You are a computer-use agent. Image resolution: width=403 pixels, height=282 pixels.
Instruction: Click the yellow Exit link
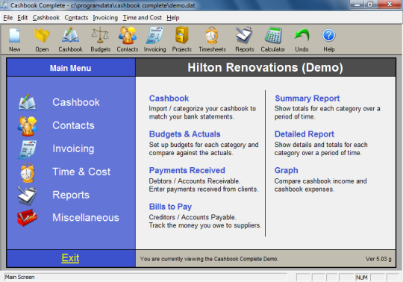click(70, 258)
